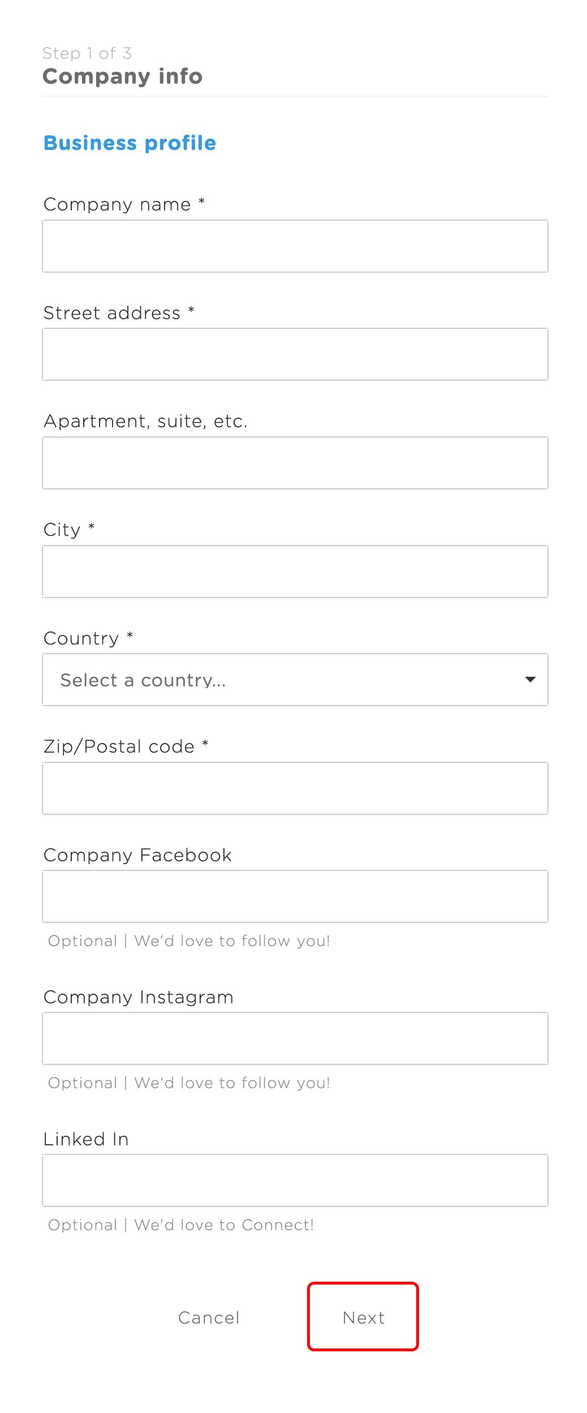Click the Company name label text
This screenshot has height=1413, width=587.
pyautogui.click(x=117, y=204)
